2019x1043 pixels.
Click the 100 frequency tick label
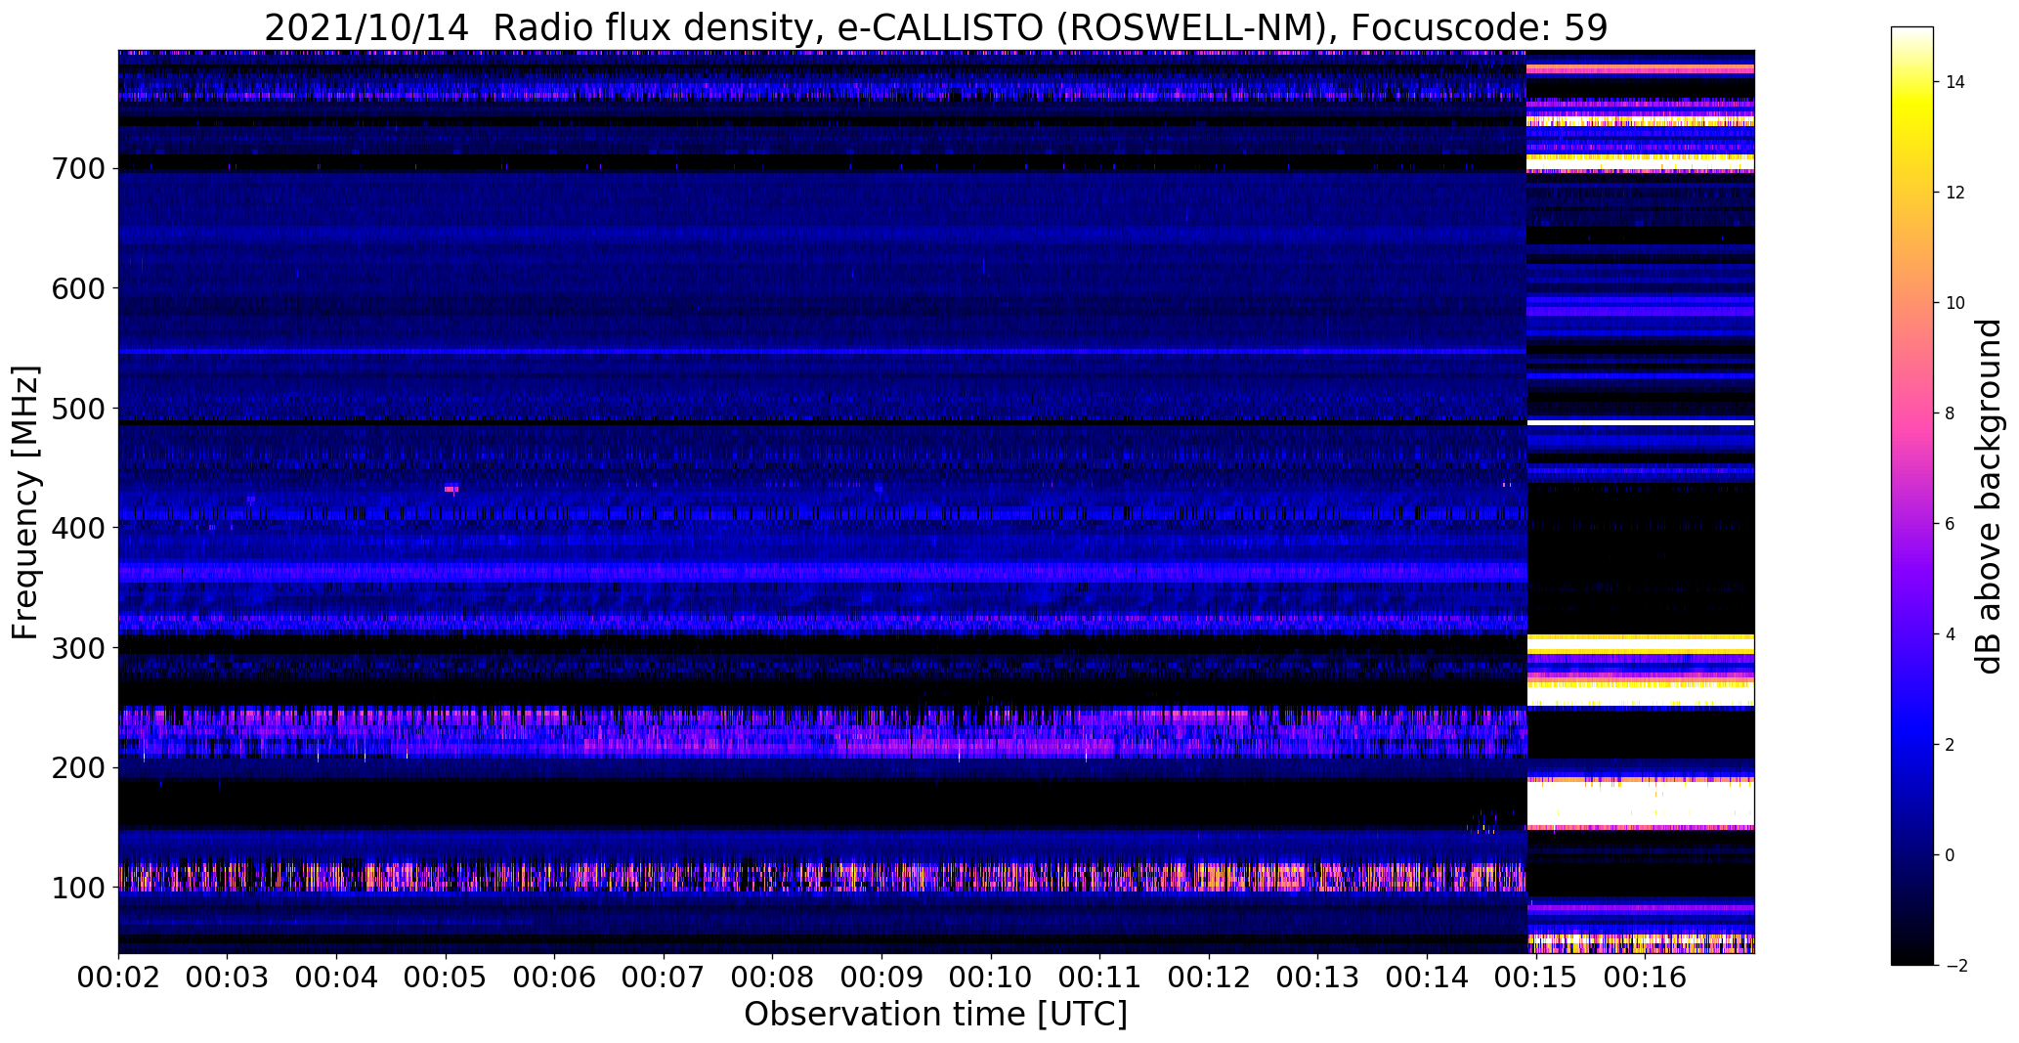coord(77,887)
